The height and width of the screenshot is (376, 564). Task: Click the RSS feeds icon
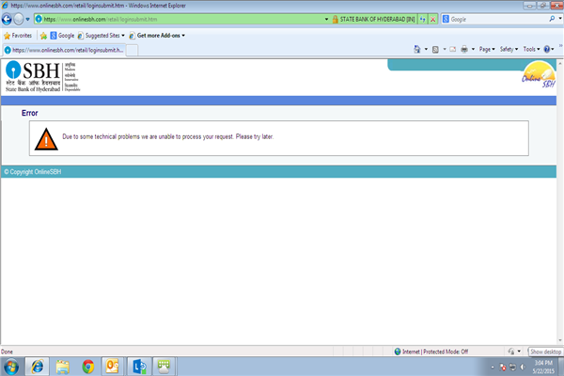pyautogui.click(x=435, y=49)
